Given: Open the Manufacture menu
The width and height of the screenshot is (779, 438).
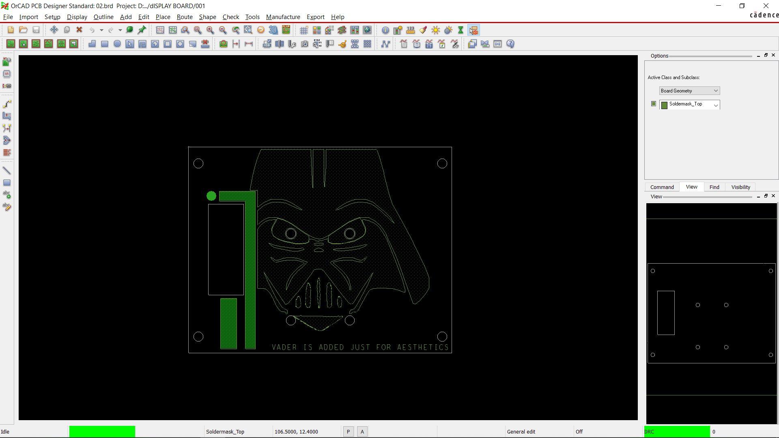Looking at the screenshot, I should (x=283, y=17).
